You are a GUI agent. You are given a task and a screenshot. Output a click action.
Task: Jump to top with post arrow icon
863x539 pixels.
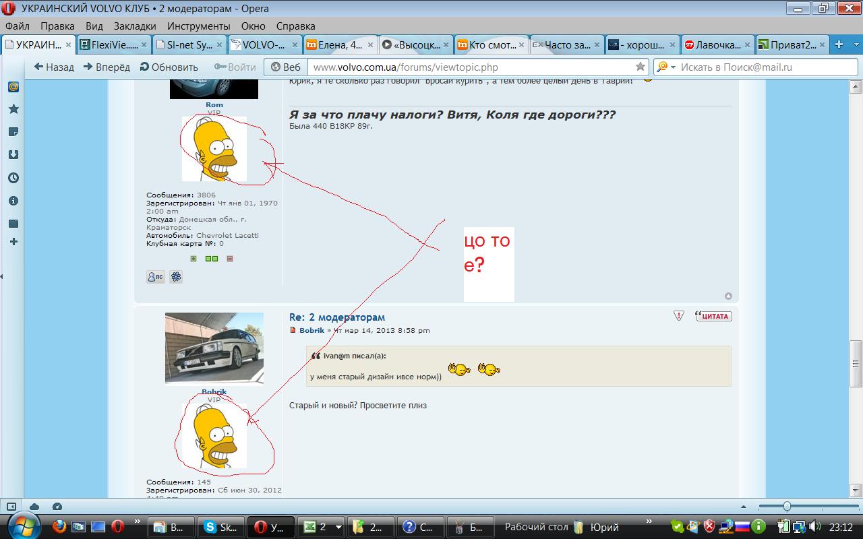point(728,296)
